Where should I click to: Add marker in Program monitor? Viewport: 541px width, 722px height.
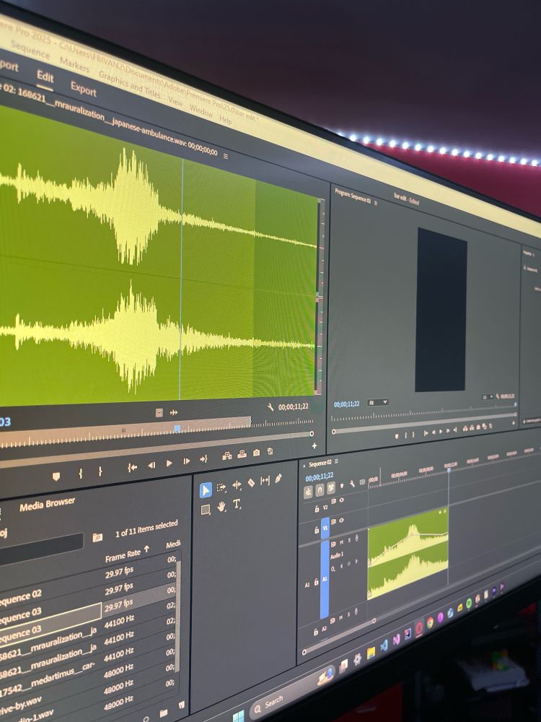(x=397, y=435)
